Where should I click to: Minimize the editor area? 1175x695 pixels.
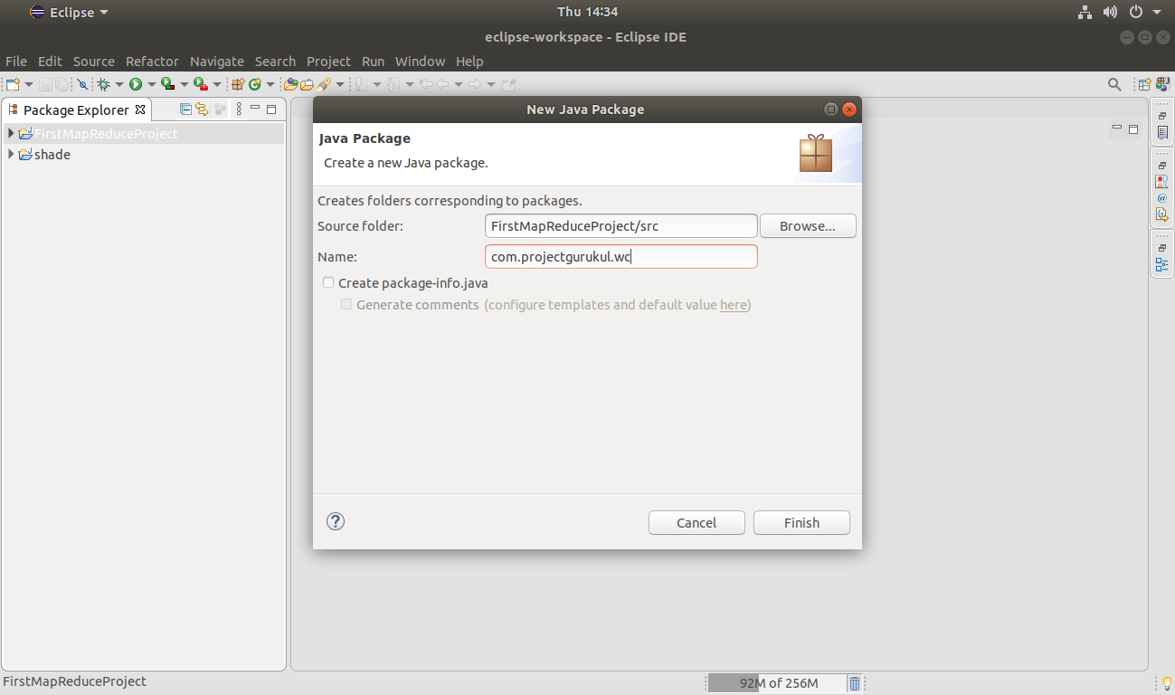coord(1117,128)
